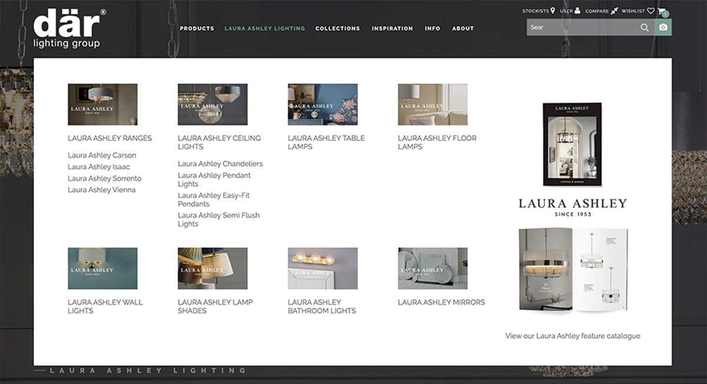Open the User account icon

(577, 11)
